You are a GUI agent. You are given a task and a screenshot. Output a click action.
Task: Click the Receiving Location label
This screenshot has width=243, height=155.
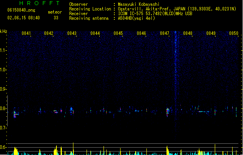[90, 9]
